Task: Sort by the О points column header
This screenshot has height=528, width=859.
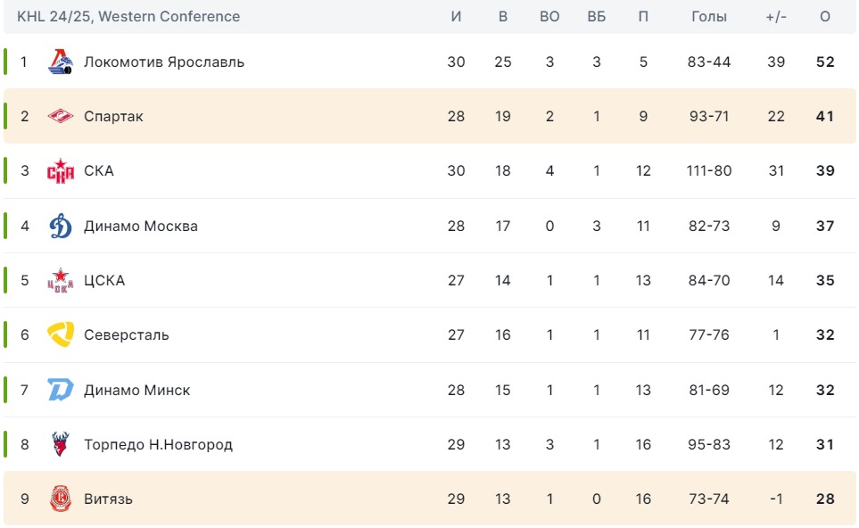Action: (x=824, y=17)
